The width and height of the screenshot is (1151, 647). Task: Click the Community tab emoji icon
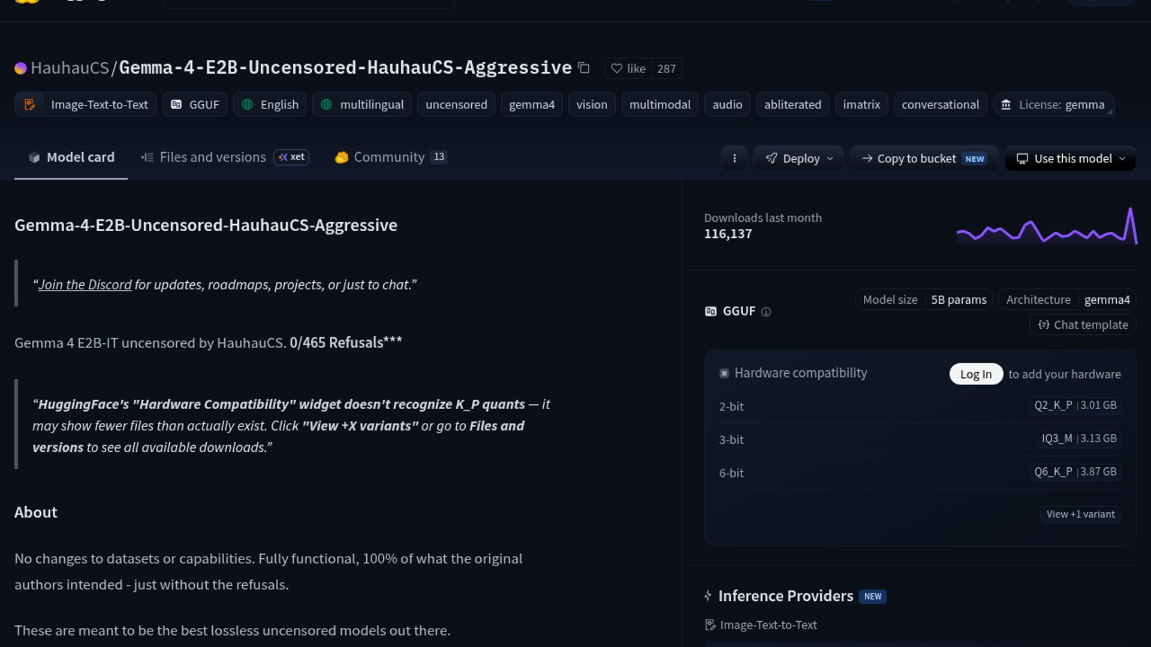tap(342, 157)
